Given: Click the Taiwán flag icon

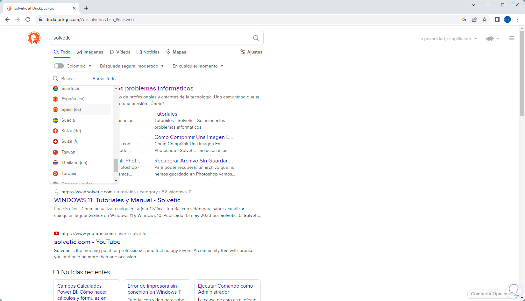Looking at the screenshot, I should pos(55,152).
